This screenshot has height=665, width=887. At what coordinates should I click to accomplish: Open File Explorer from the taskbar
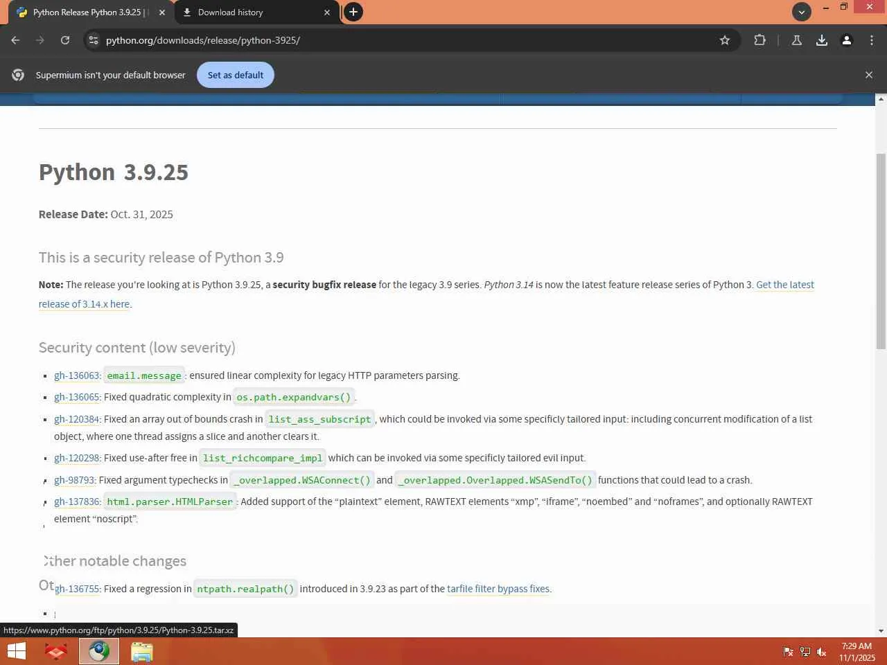[x=142, y=651]
